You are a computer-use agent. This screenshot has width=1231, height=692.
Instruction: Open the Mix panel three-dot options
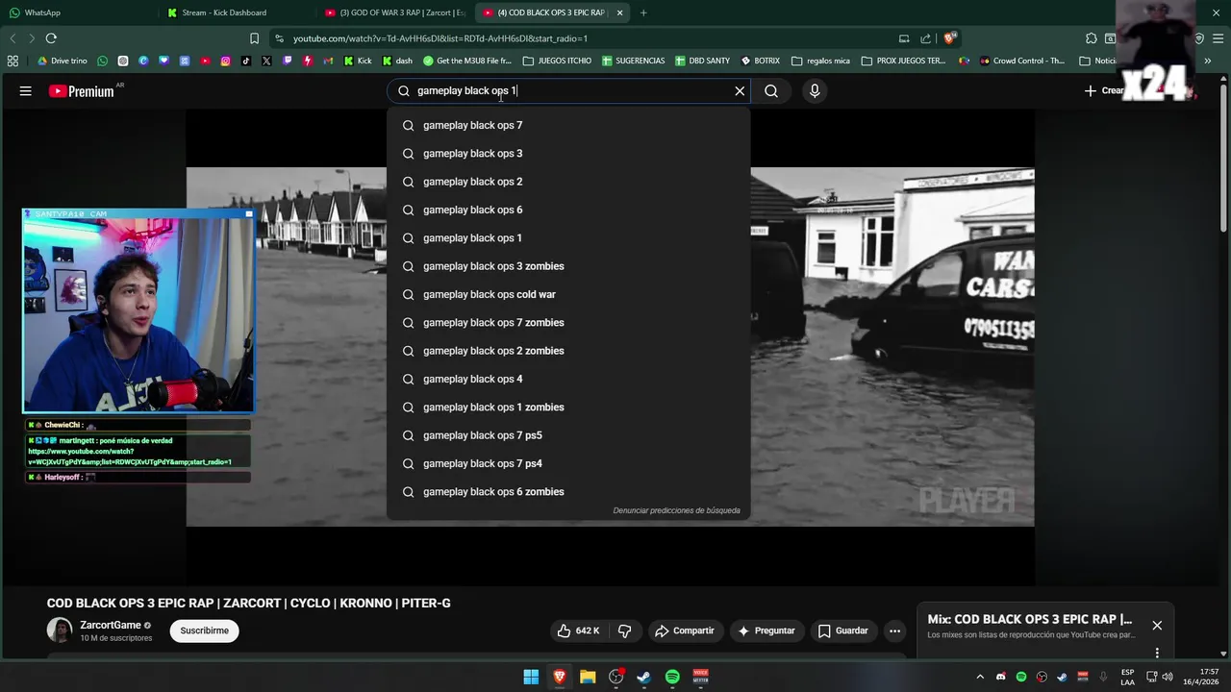[1157, 653]
